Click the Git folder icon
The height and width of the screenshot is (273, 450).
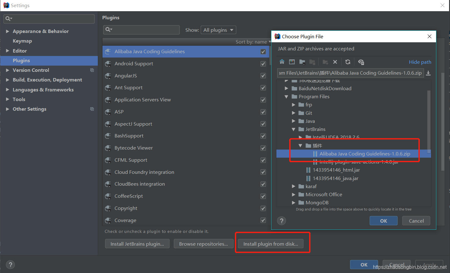pos(301,113)
